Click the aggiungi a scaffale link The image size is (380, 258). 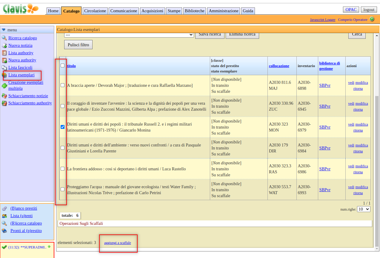point(117,243)
